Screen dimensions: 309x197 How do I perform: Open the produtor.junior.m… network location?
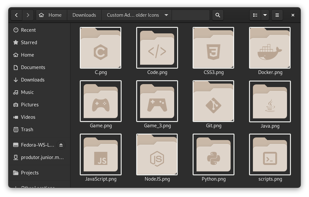39,157
